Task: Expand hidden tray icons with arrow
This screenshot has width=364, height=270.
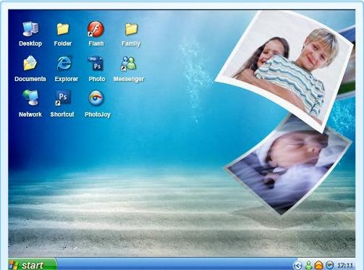Action: 297,266
